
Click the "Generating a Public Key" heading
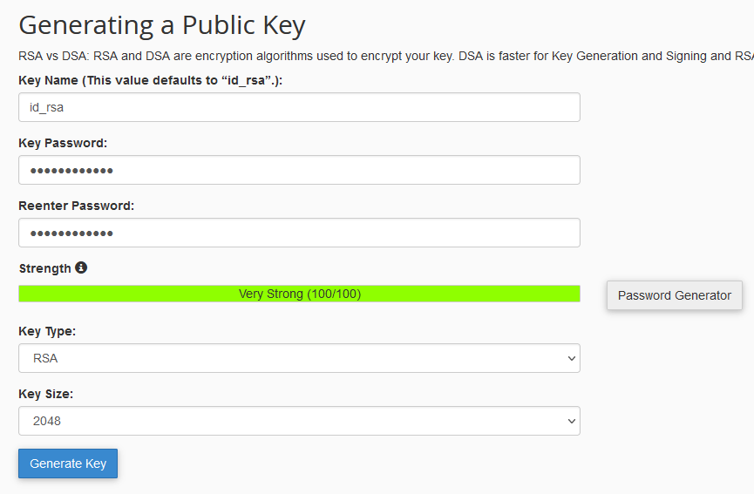(162, 25)
